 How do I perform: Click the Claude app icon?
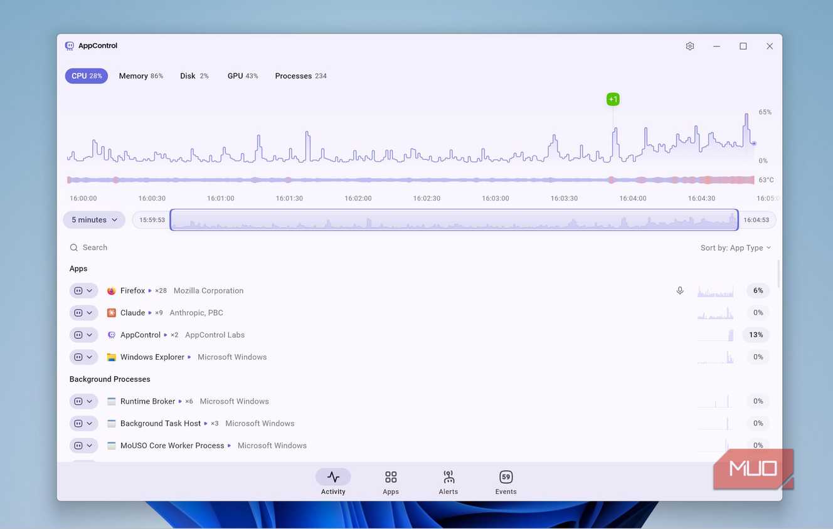pyautogui.click(x=112, y=313)
